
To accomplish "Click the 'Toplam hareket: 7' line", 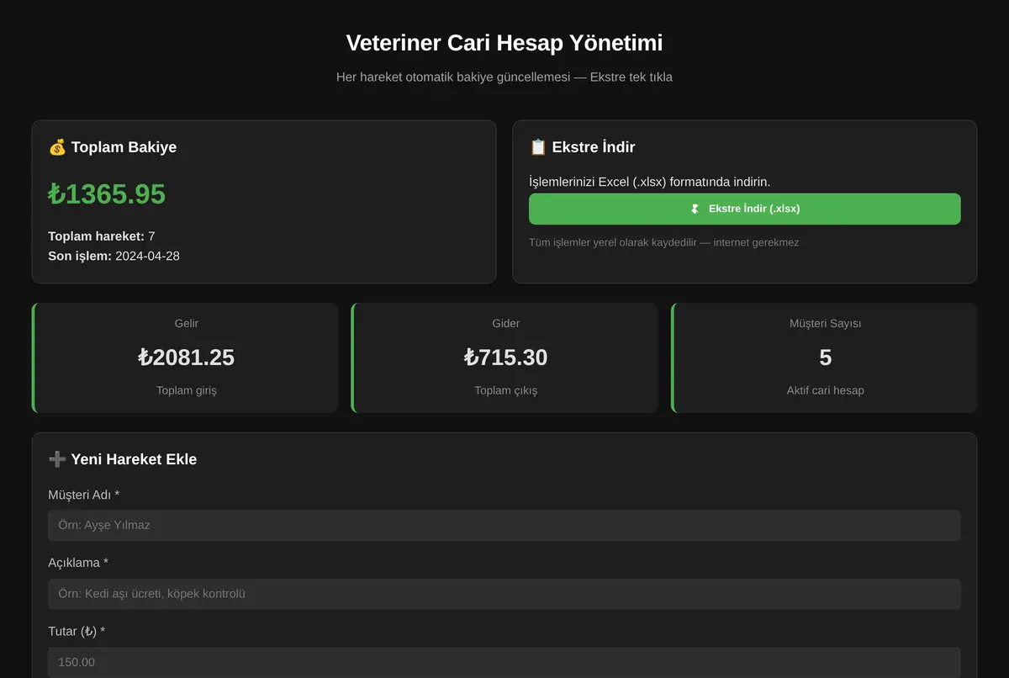I will point(102,236).
